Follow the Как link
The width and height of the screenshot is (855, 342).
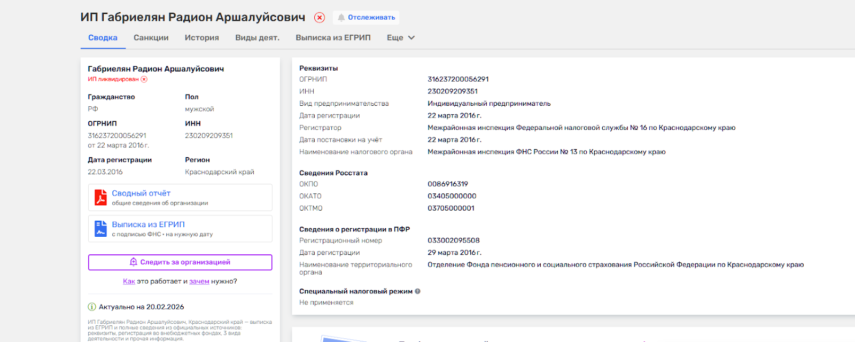point(129,281)
